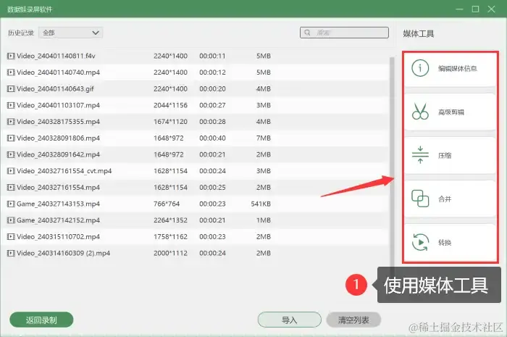507x337 pixels.
Task: Select the 合并 tool label
Action: click(445, 199)
